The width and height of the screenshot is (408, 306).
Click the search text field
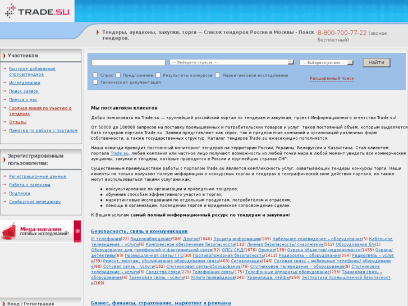click(129, 62)
